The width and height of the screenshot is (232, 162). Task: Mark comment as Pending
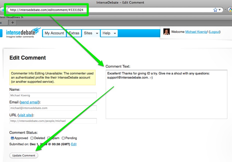pyautogui.click(x=63, y=138)
